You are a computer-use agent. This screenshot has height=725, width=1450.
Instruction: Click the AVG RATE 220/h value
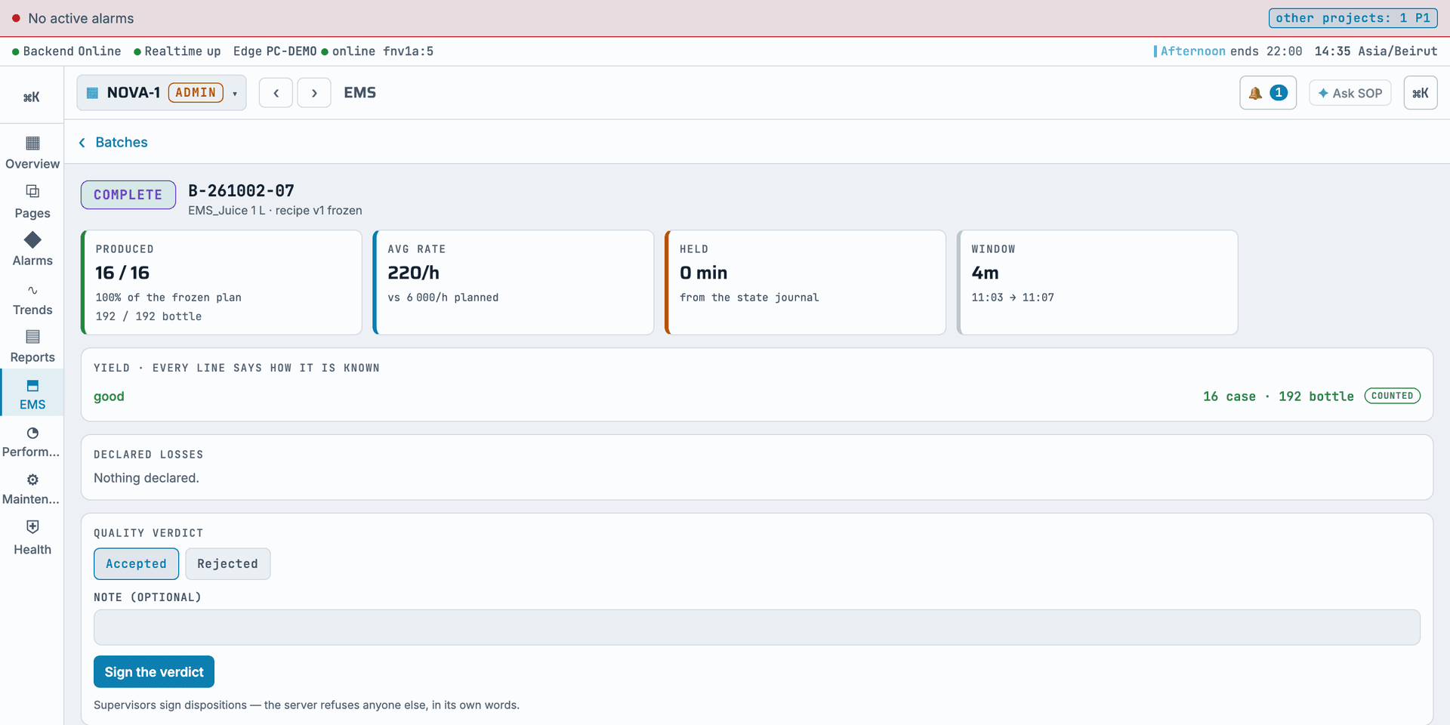point(413,273)
